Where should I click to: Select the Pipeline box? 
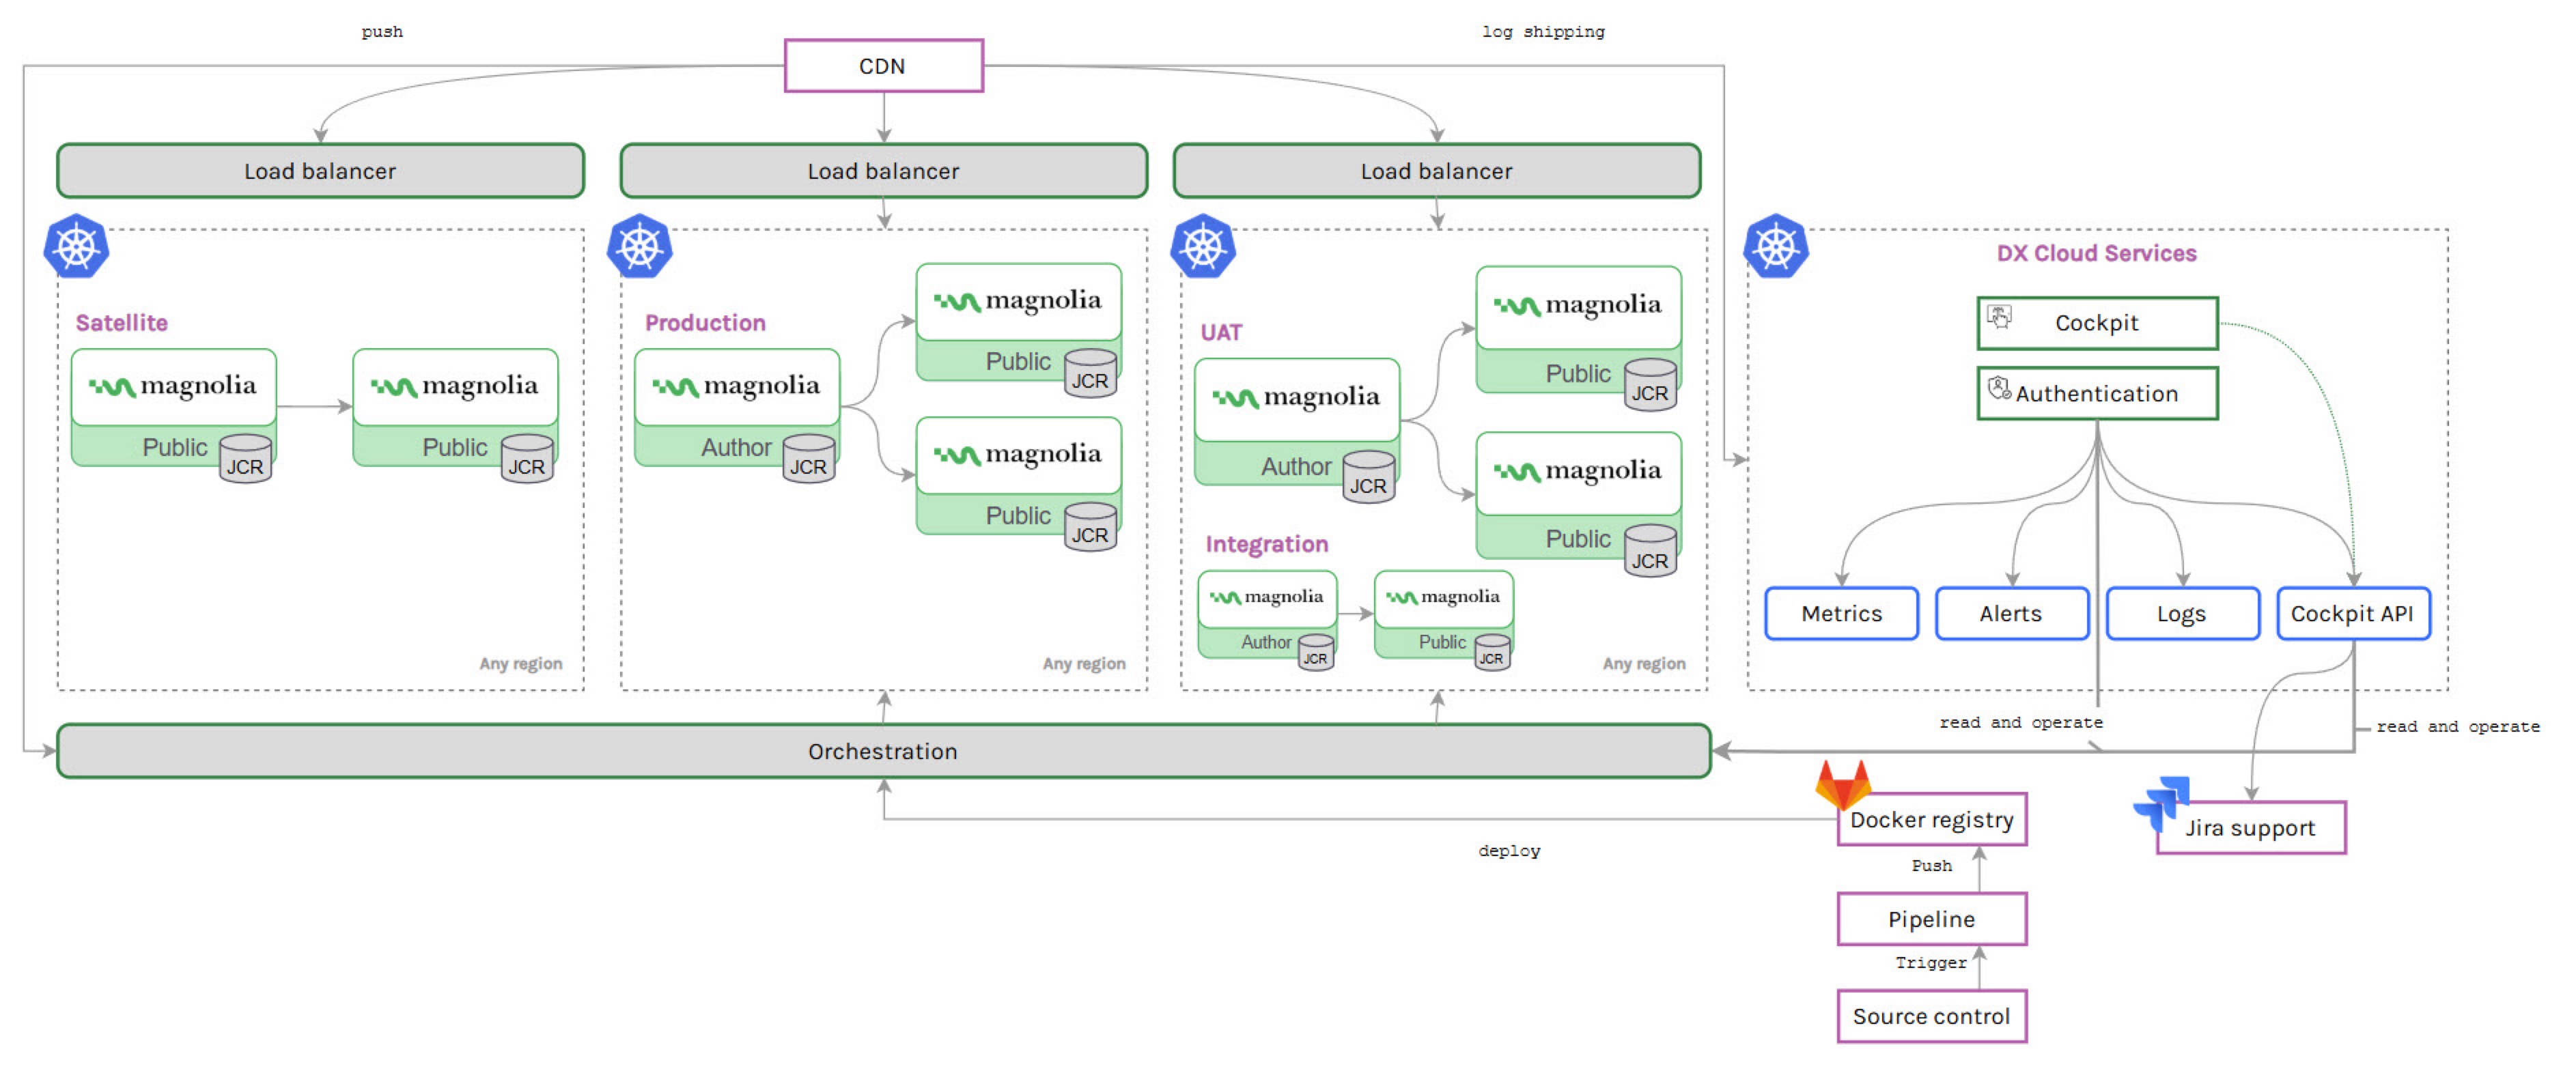(x=1932, y=919)
